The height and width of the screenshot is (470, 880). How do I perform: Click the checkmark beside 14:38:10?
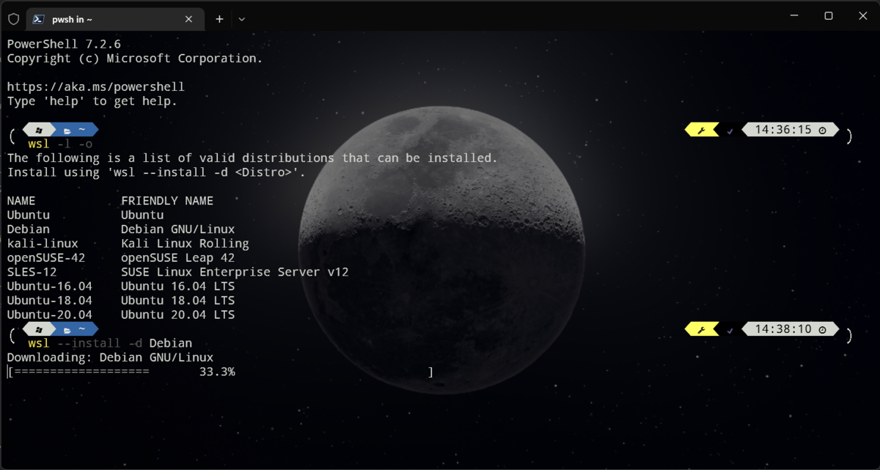(x=730, y=330)
